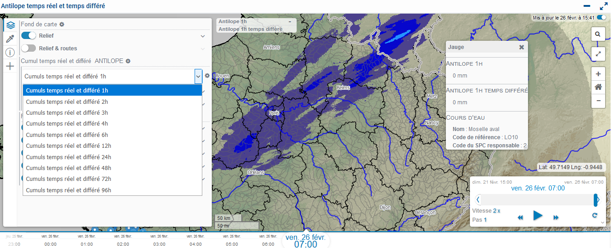
Task: Toggle the auto-update switch at top right
Action: [x=601, y=18]
